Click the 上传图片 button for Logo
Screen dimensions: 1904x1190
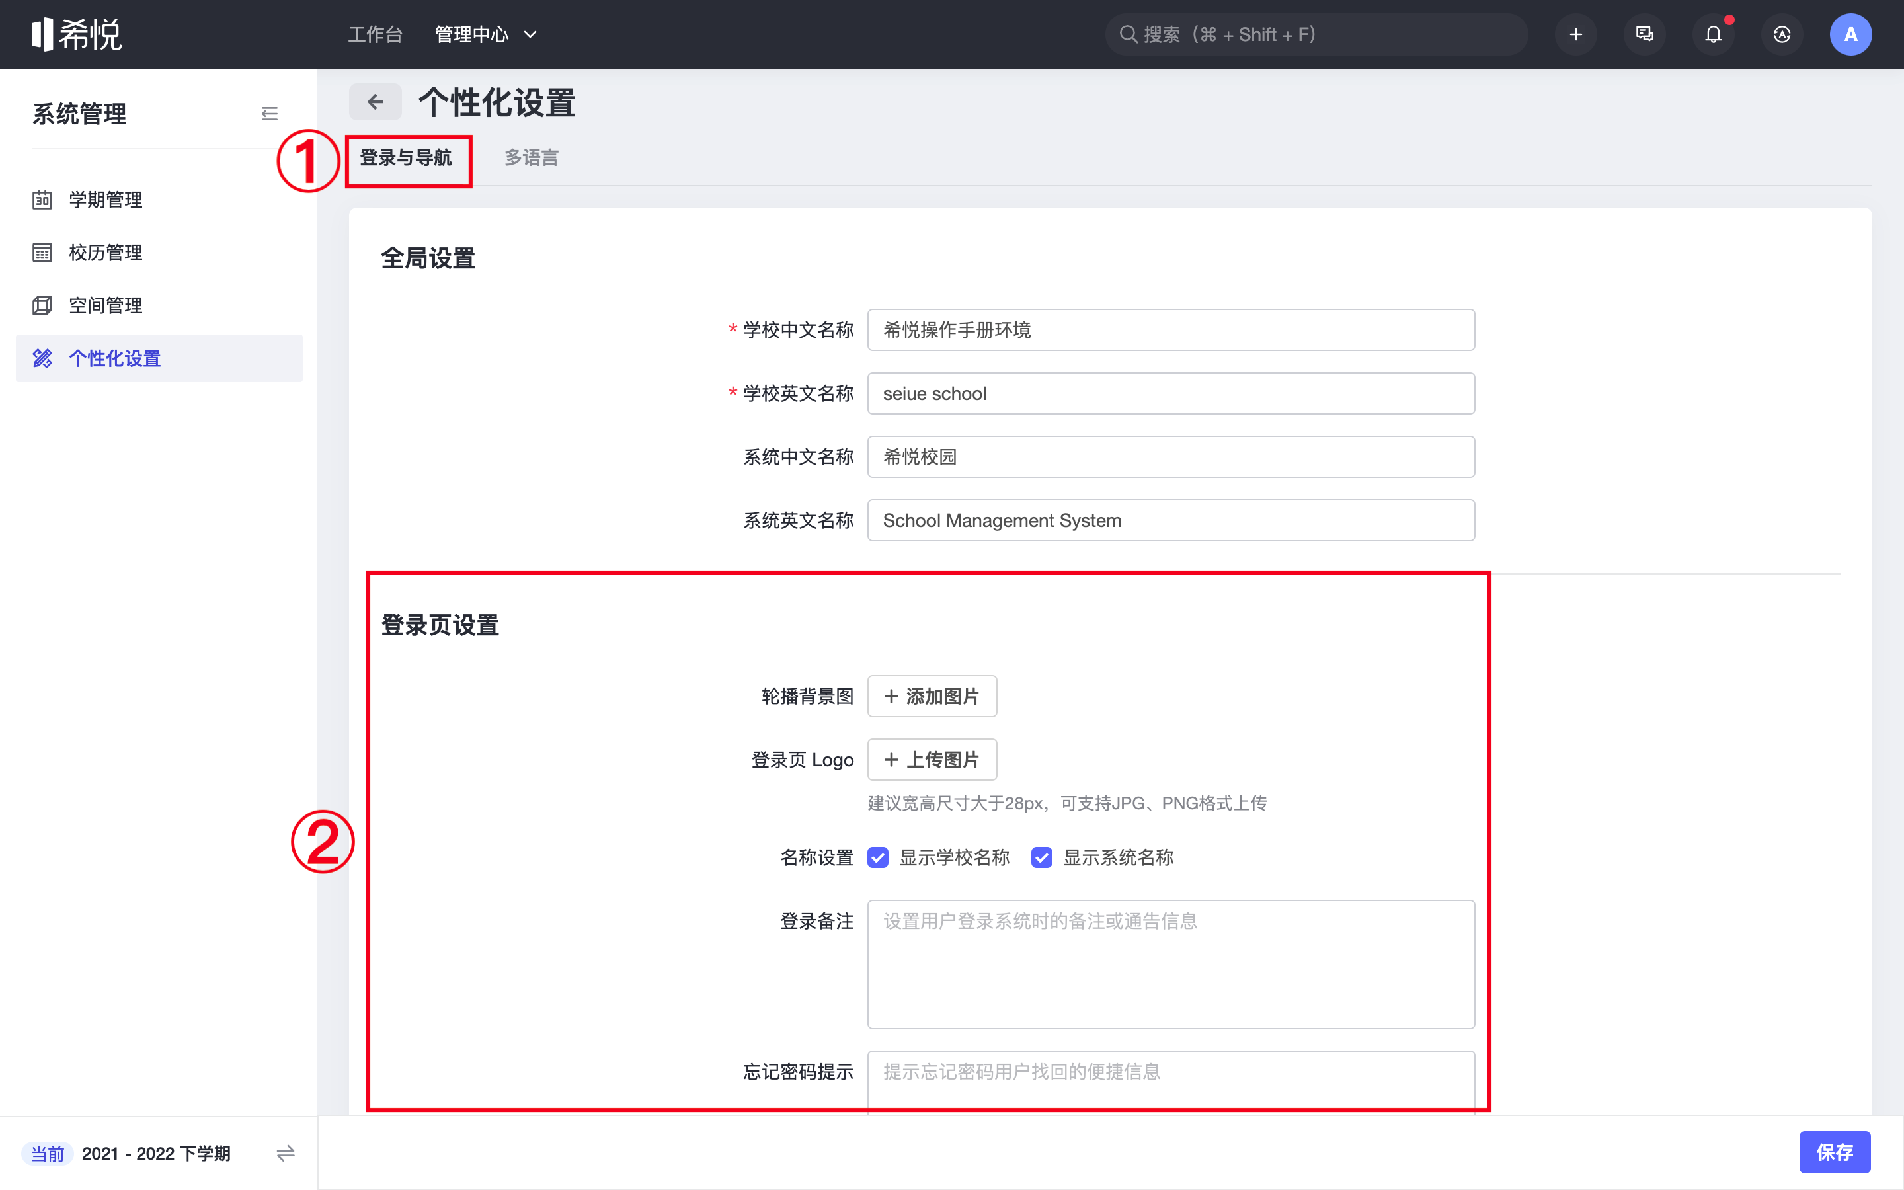pyautogui.click(x=932, y=760)
